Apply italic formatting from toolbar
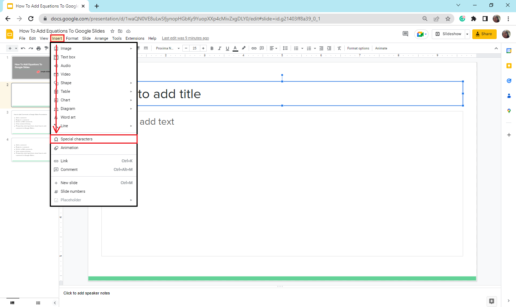This screenshot has height=307, width=516. point(220,48)
